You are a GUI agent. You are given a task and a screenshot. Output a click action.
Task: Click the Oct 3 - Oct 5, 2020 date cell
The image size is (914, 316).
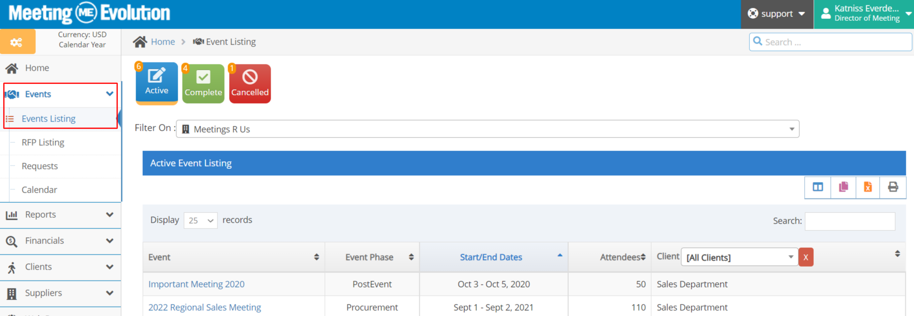point(494,284)
